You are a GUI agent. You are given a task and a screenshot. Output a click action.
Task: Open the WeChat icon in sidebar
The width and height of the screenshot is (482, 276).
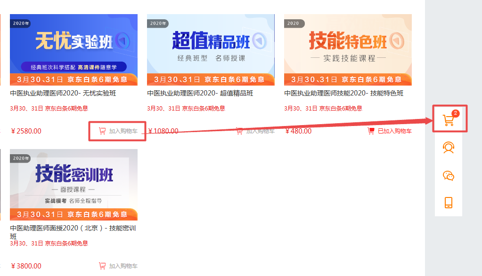point(449,175)
